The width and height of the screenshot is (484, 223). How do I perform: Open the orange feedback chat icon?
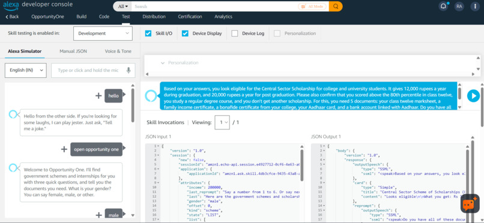pos(470,204)
